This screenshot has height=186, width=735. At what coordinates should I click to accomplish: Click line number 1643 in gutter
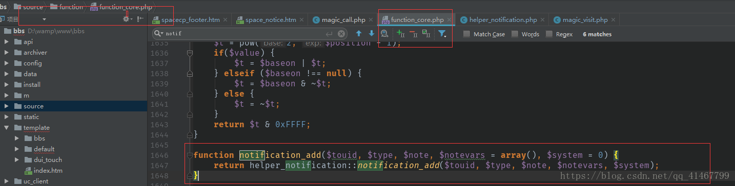160,125
